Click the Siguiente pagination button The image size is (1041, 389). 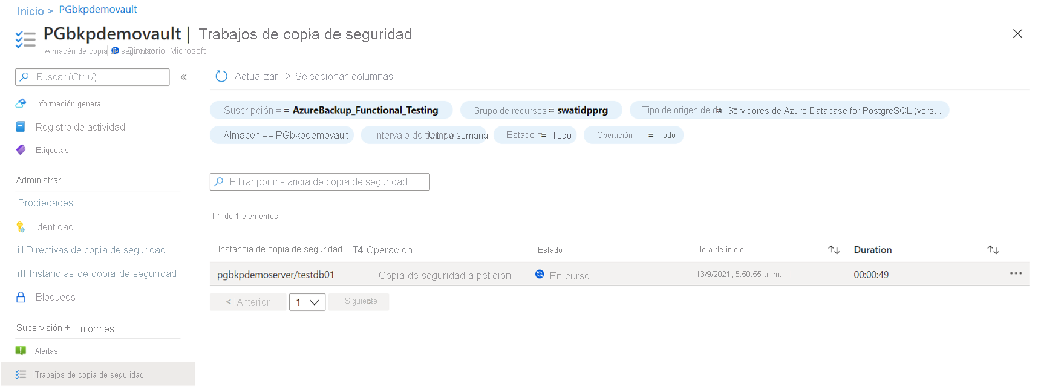coord(359,302)
